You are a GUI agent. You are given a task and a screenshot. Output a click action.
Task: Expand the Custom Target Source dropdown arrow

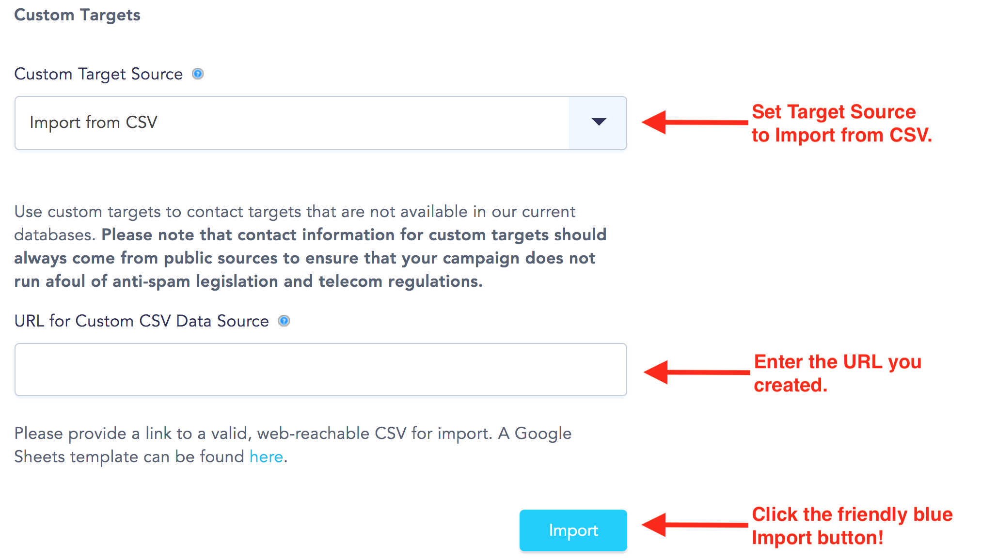[x=598, y=123]
